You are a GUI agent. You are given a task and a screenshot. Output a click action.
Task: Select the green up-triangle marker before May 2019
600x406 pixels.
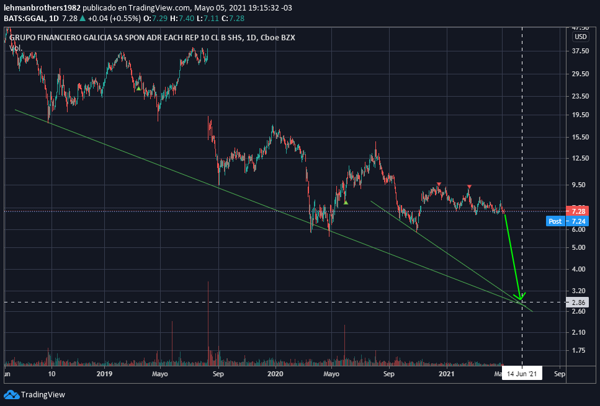click(139, 89)
